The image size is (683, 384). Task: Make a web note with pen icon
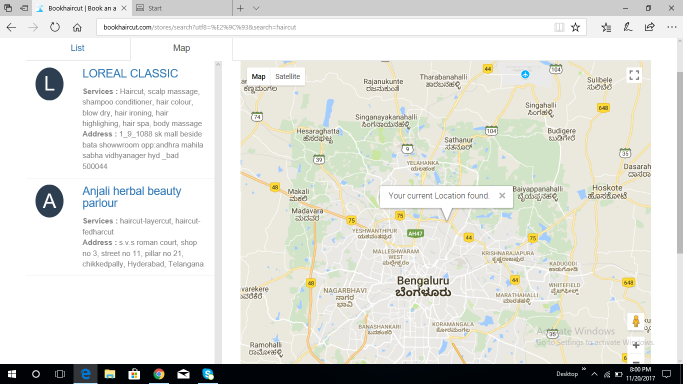pyautogui.click(x=627, y=27)
